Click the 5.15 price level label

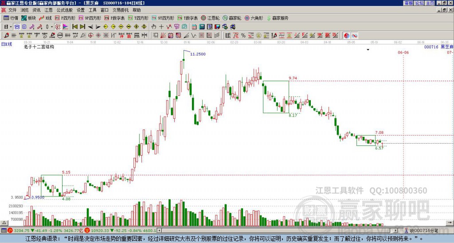(66, 172)
